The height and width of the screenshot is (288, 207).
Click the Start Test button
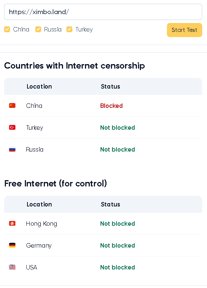point(184,30)
